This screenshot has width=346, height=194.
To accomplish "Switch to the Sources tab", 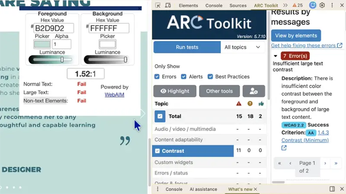I will click(238, 5).
